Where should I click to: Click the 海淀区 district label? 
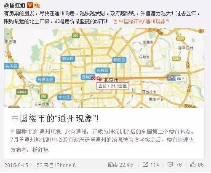(x=68, y=59)
